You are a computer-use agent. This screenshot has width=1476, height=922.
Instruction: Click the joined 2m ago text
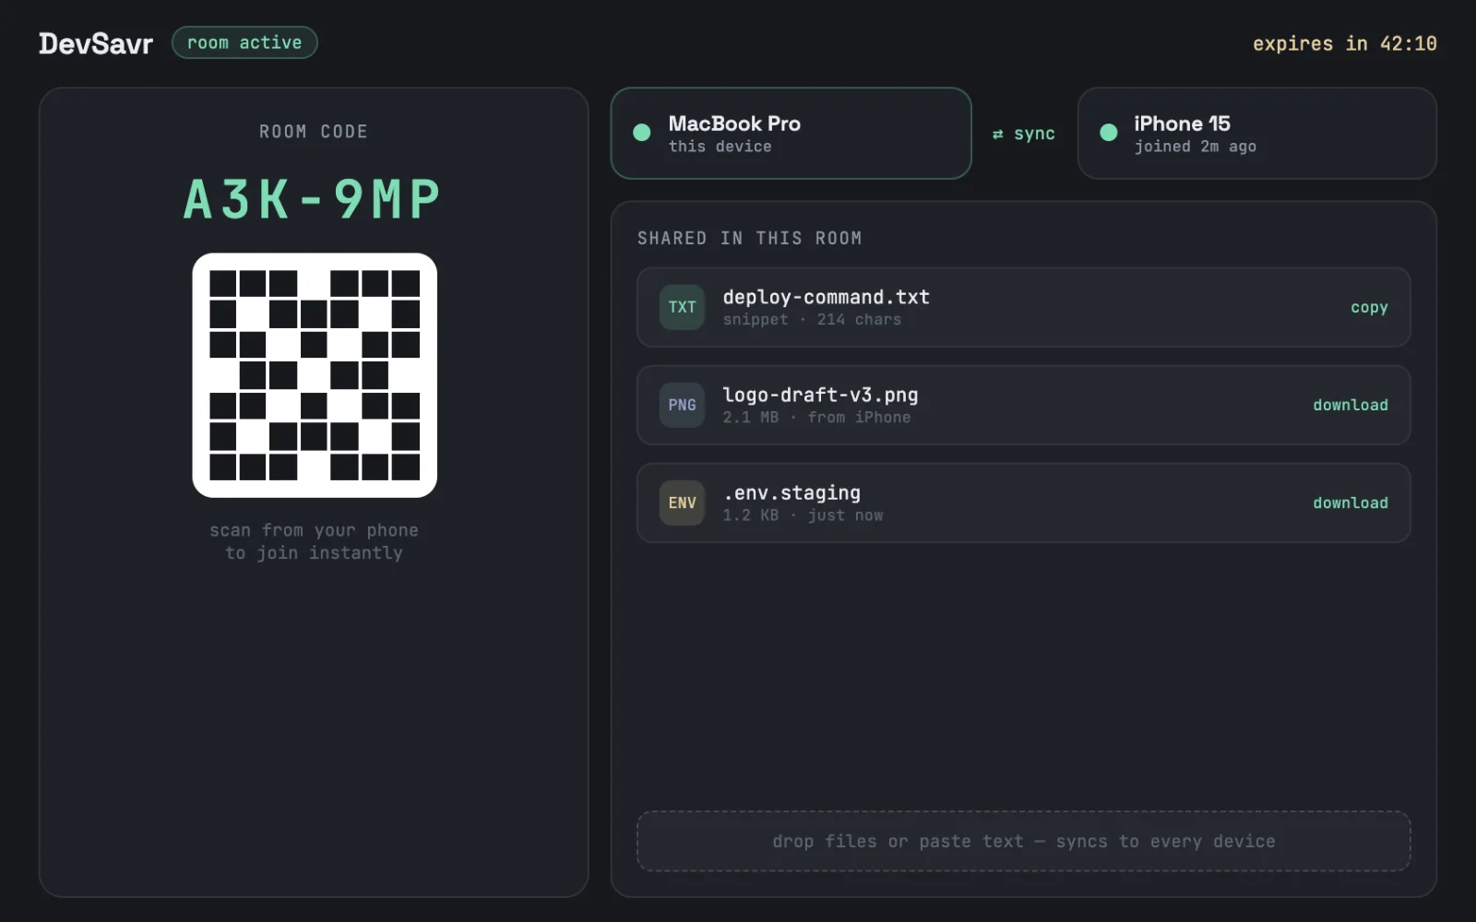click(x=1195, y=147)
